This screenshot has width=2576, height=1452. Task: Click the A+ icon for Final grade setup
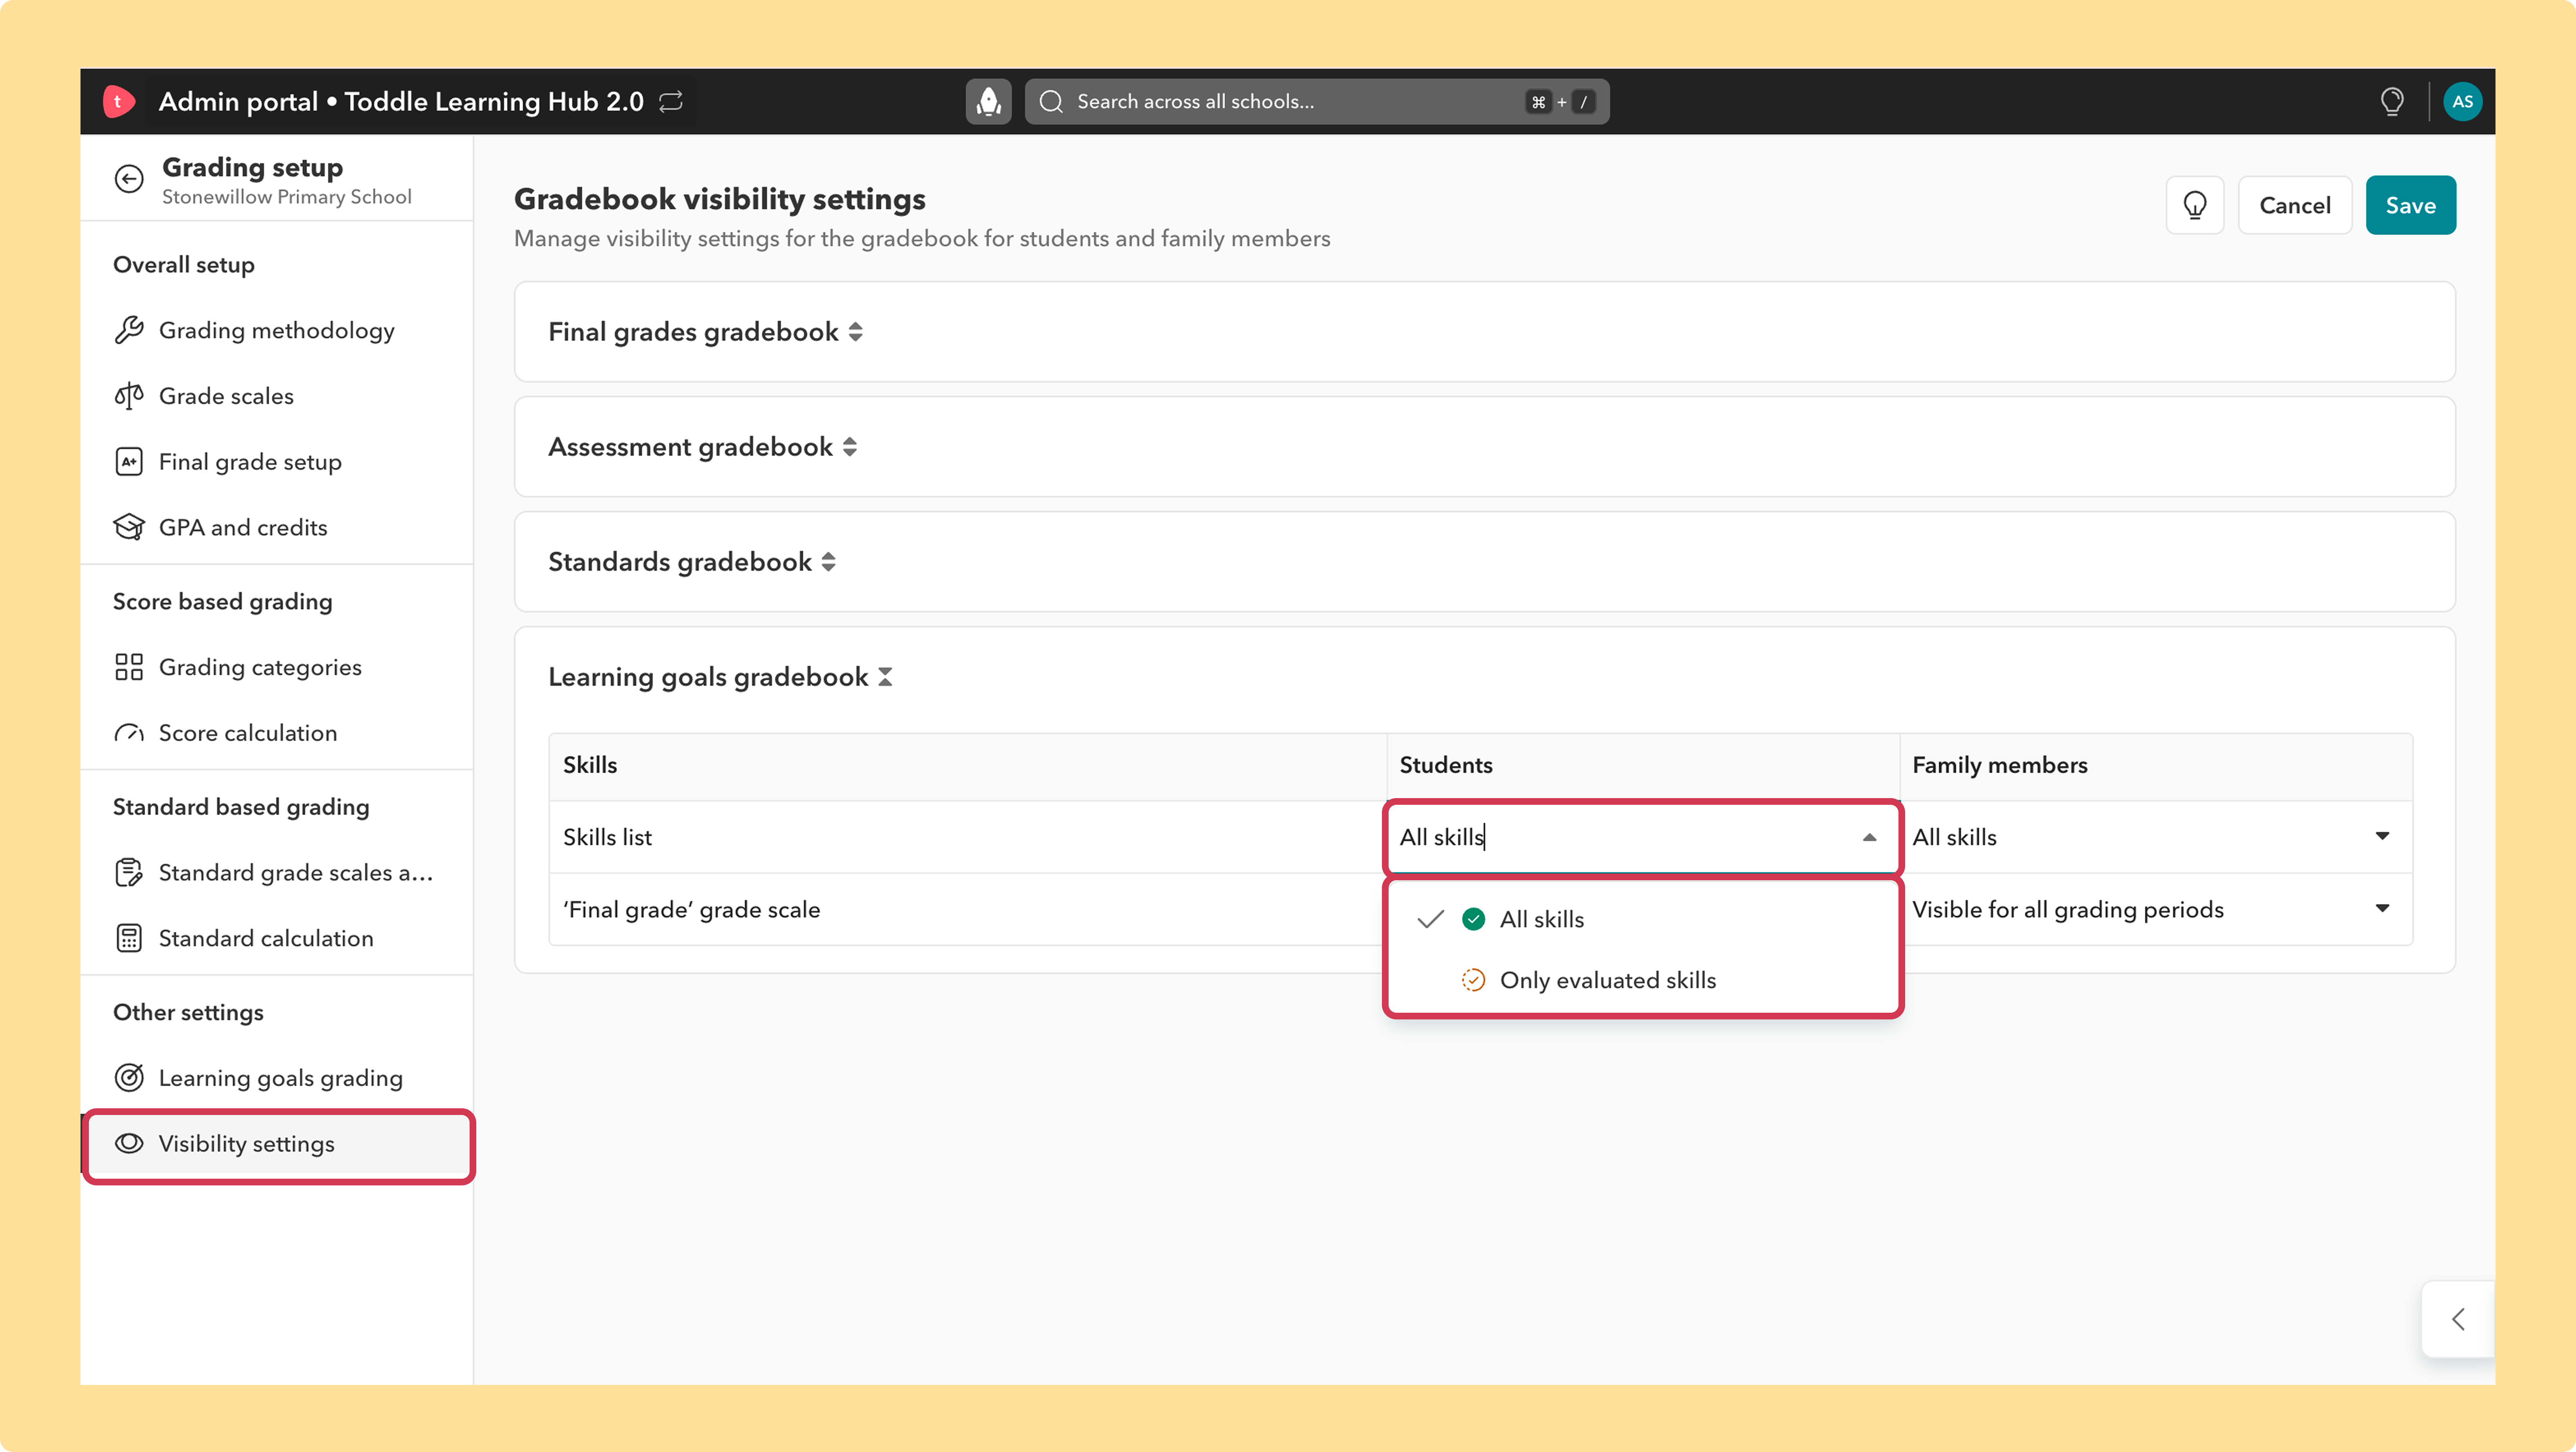pyautogui.click(x=129, y=462)
